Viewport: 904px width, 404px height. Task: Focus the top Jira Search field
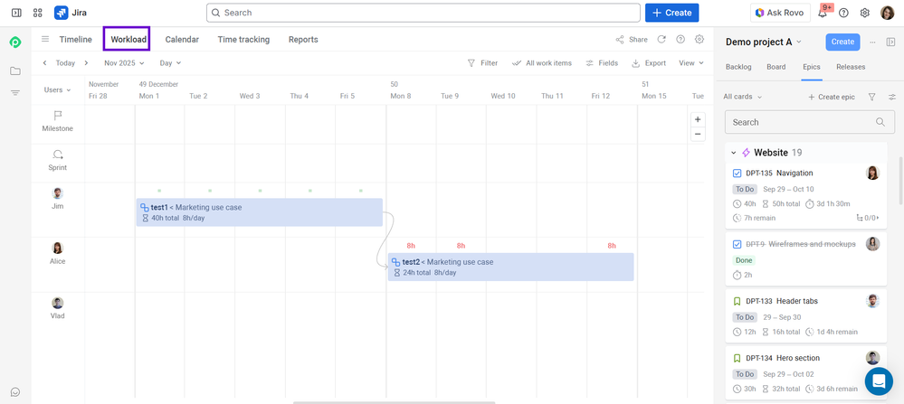pyautogui.click(x=423, y=13)
